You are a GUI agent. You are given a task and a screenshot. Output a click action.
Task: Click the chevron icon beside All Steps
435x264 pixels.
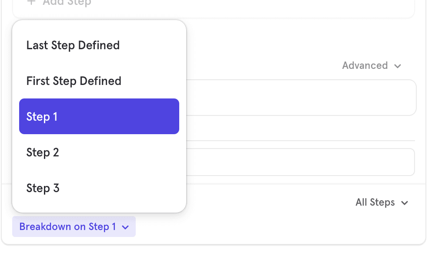pos(405,203)
